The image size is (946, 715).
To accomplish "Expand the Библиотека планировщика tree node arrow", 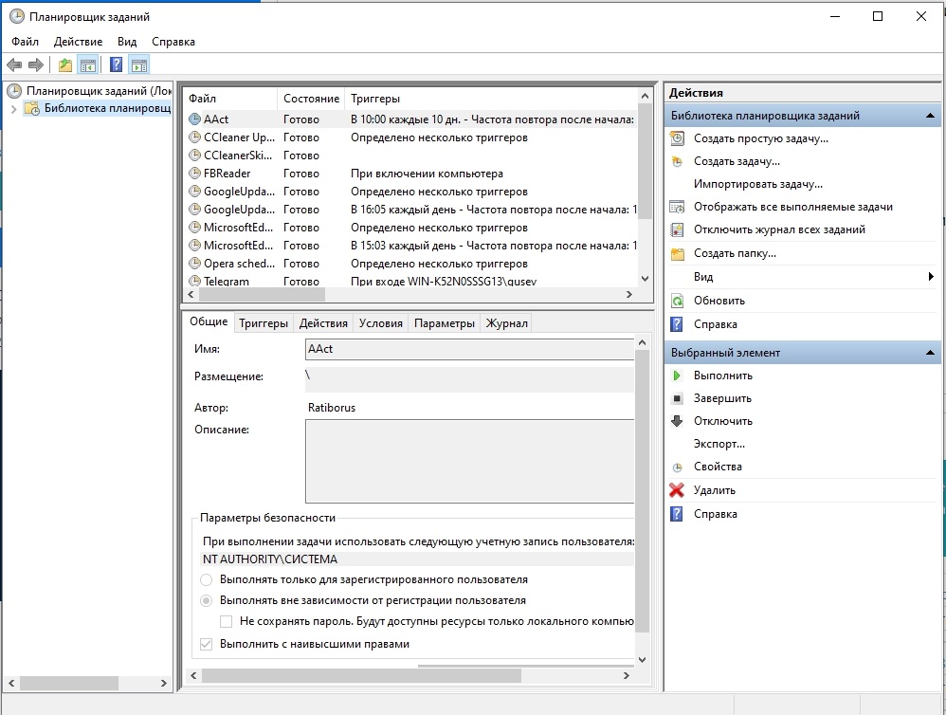I will 13,109.
